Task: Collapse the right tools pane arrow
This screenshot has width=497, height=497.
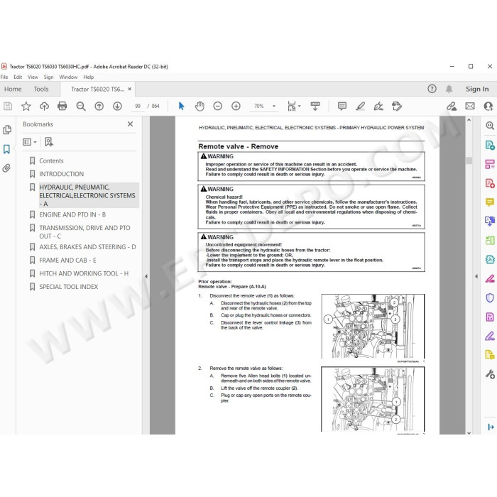Action: pyautogui.click(x=476, y=276)
